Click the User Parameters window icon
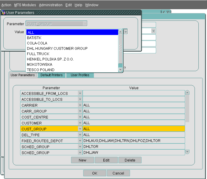 tap(3, 12)
